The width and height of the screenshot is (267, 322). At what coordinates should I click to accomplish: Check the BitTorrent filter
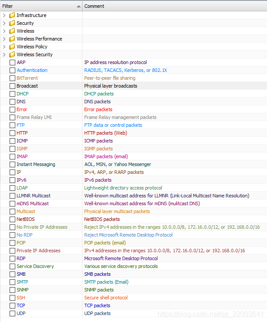[12, 78]
